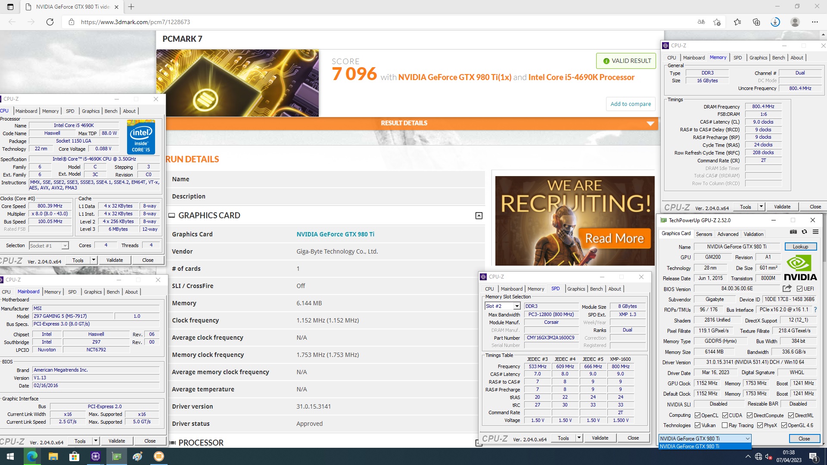Reload the 3DMark page in Edge
Viewport: 827px width, 465px height.
[x=50, y=22]
